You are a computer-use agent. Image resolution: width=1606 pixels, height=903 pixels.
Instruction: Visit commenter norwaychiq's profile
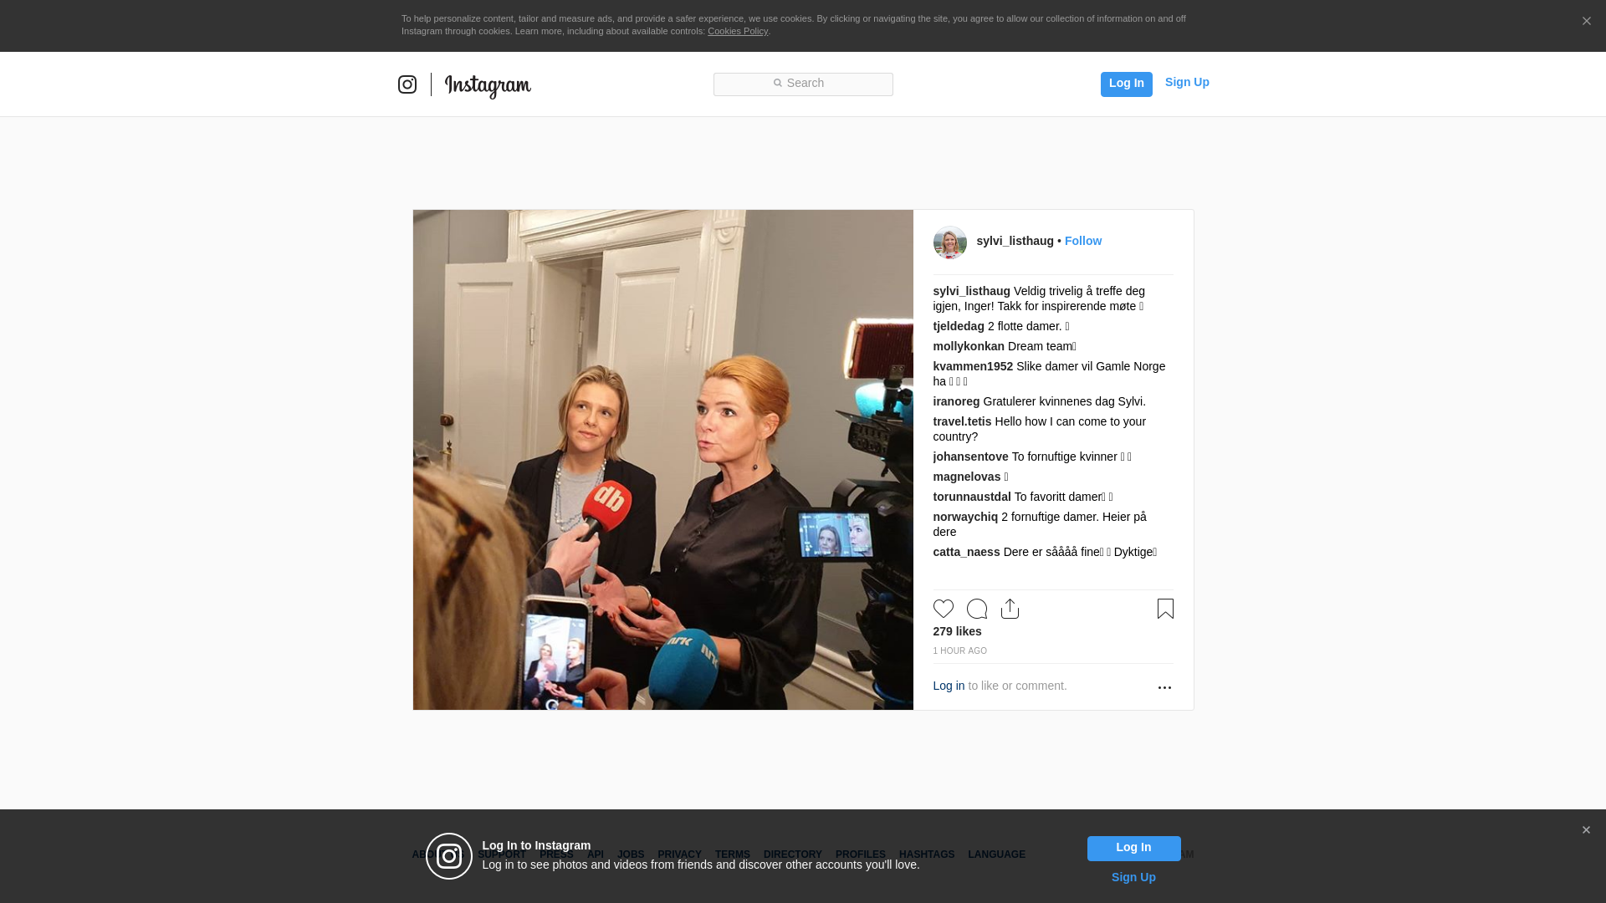(x=965, y=517)
